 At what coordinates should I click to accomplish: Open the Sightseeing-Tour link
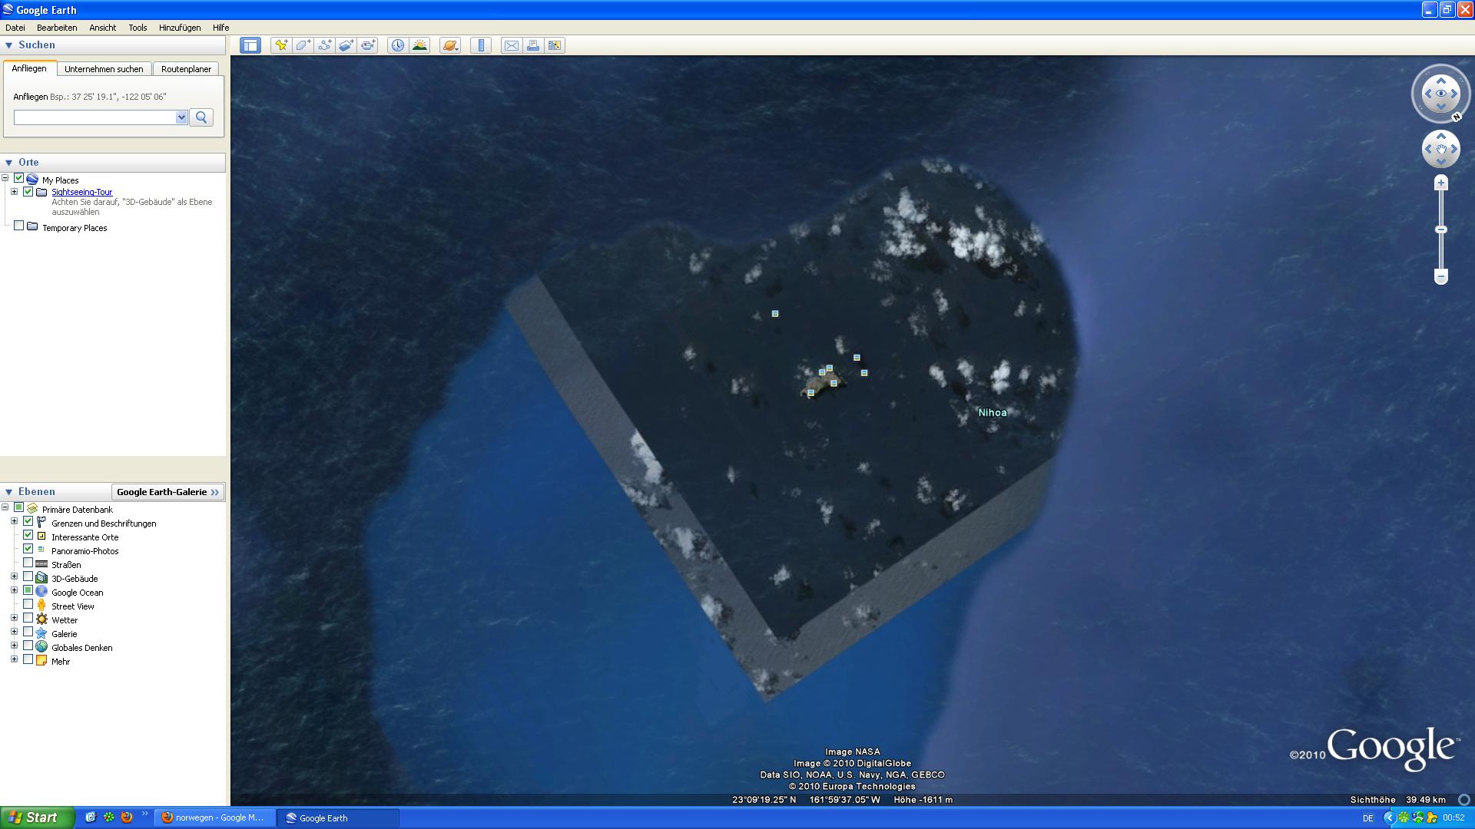tap(81, 192)
